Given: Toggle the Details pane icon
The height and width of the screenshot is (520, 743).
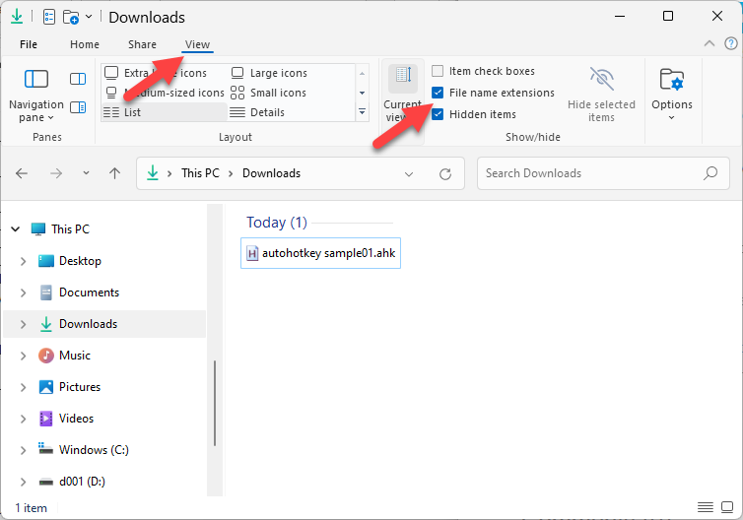Looking at the screenshot, I should pyautogui.click(x=78, y=107).
